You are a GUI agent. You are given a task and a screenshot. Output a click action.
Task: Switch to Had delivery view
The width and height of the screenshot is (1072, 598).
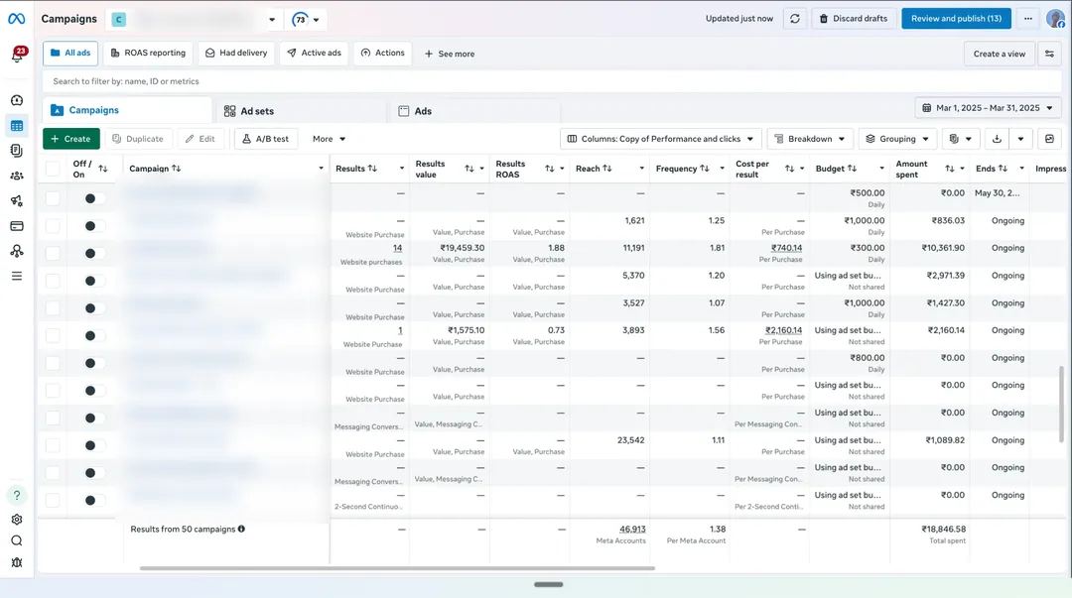pyautogui.click(x=236, y=54)
